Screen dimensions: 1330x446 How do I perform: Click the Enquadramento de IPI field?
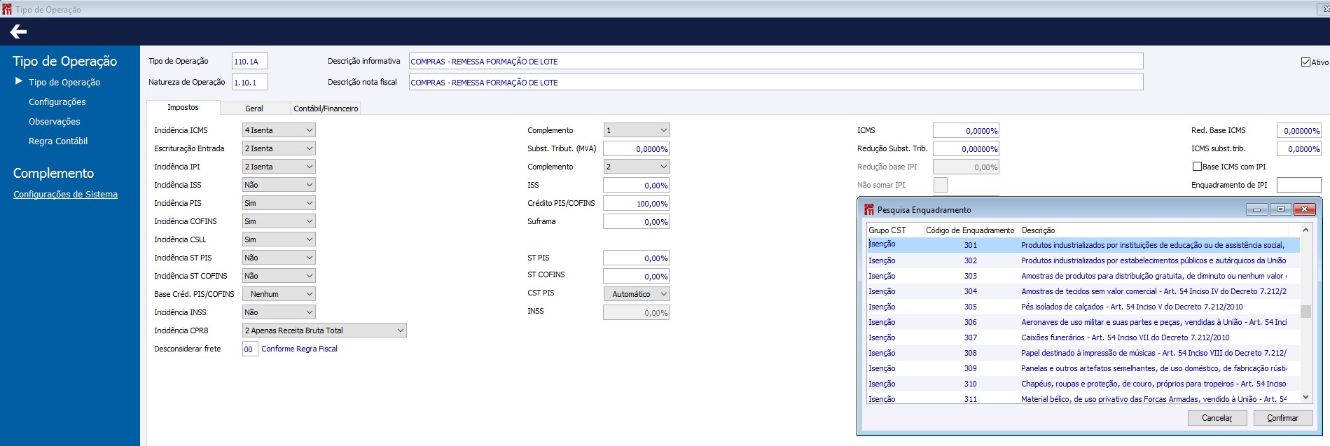1299,185
